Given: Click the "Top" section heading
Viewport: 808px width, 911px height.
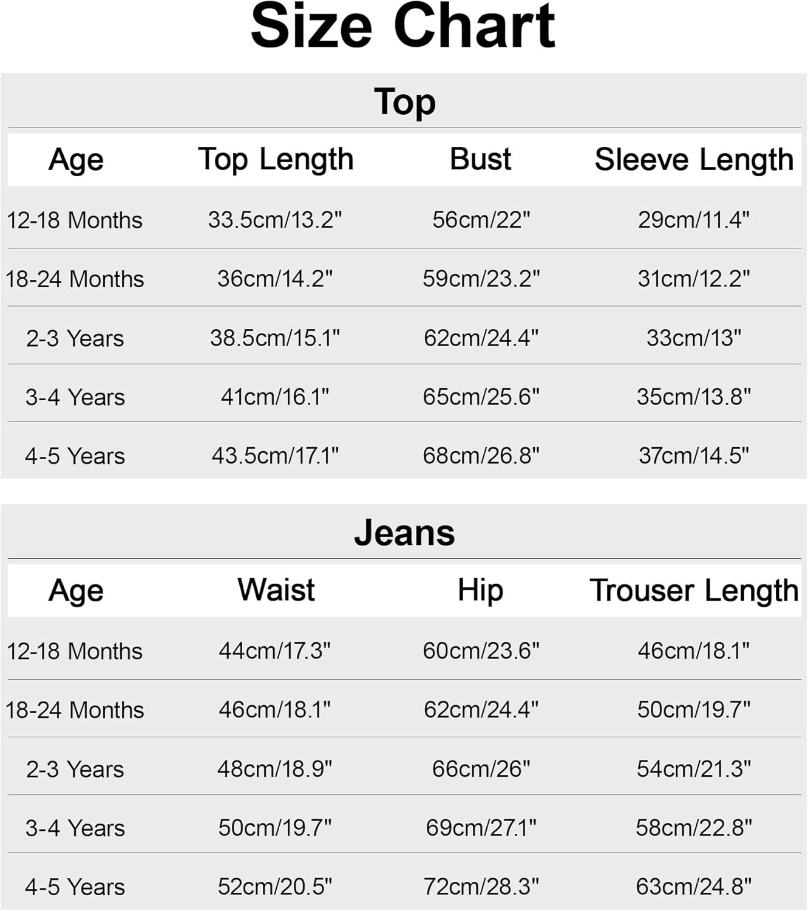Looking at the screenshot, I should [x=405, y=101].
